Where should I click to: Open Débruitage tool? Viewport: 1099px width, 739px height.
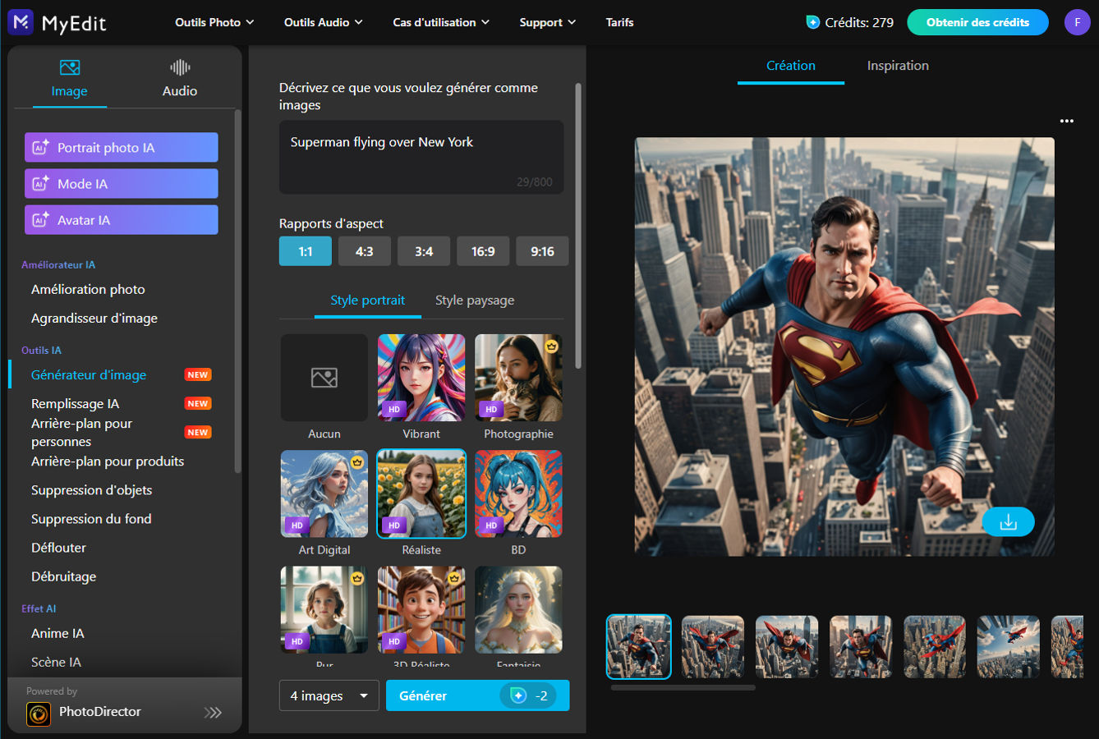[x=63, y=576]
